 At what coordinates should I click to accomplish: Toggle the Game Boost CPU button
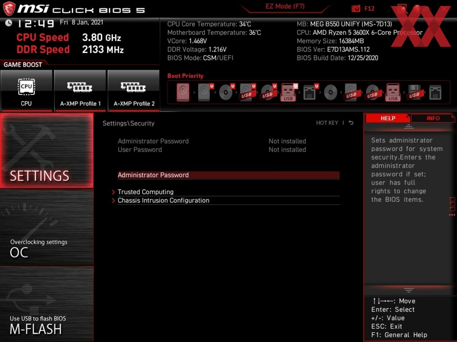[x=26, y=91]
